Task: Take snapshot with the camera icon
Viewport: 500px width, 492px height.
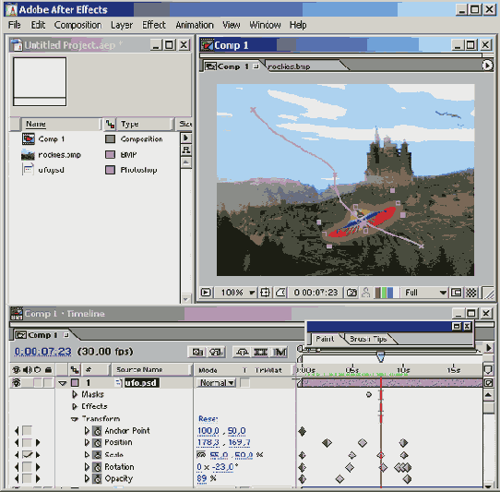Action: pos(351,293)
